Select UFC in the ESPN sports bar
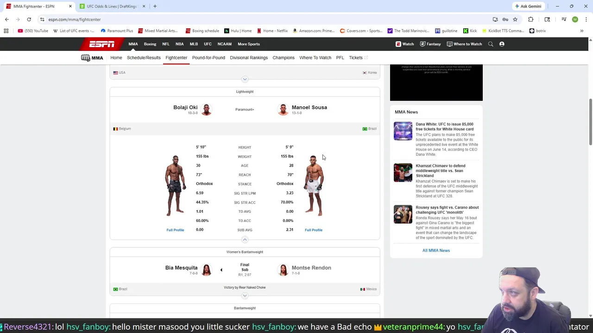 pyautogui.click(x=208, y=44)
